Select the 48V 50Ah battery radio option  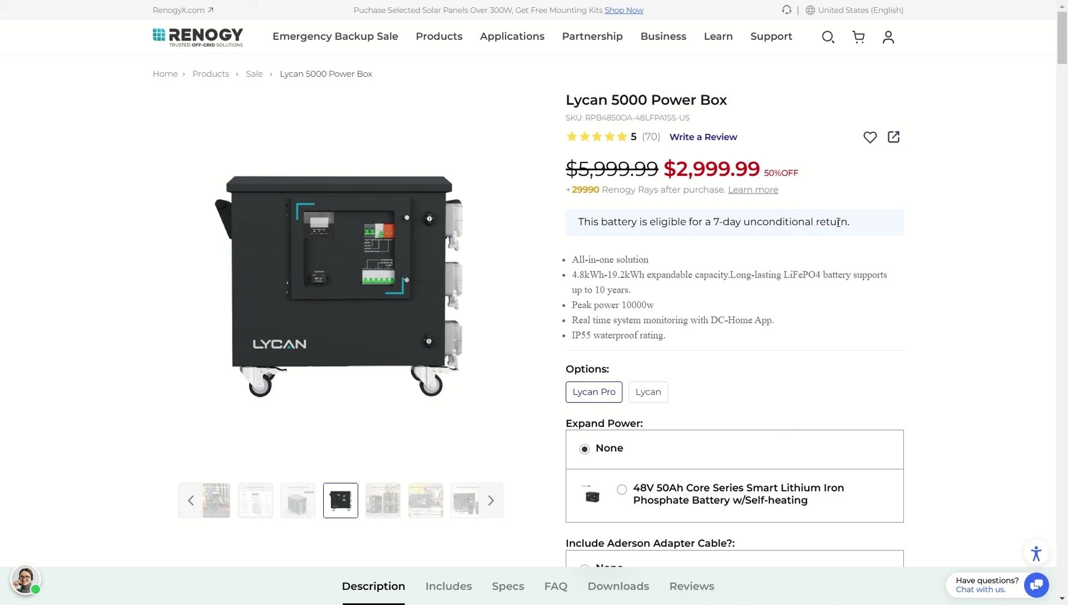(622, 489)
